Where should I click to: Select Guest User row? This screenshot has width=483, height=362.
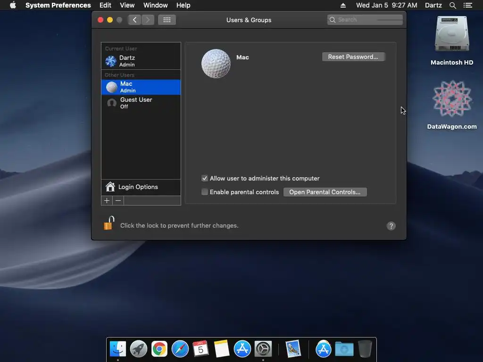point(141,103)
